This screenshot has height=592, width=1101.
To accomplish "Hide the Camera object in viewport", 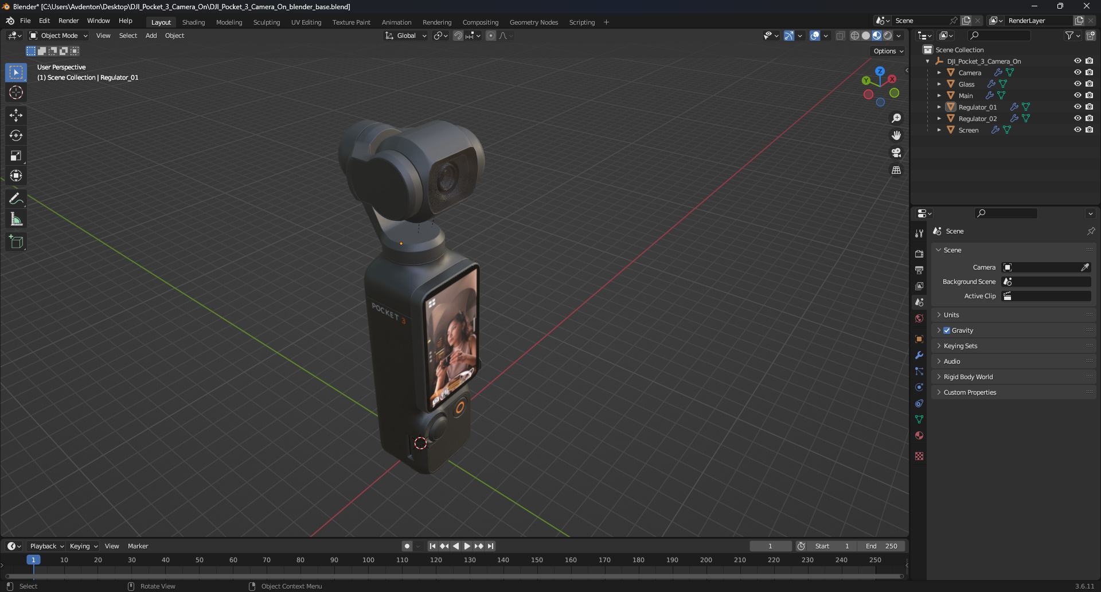I will 1077,72.
